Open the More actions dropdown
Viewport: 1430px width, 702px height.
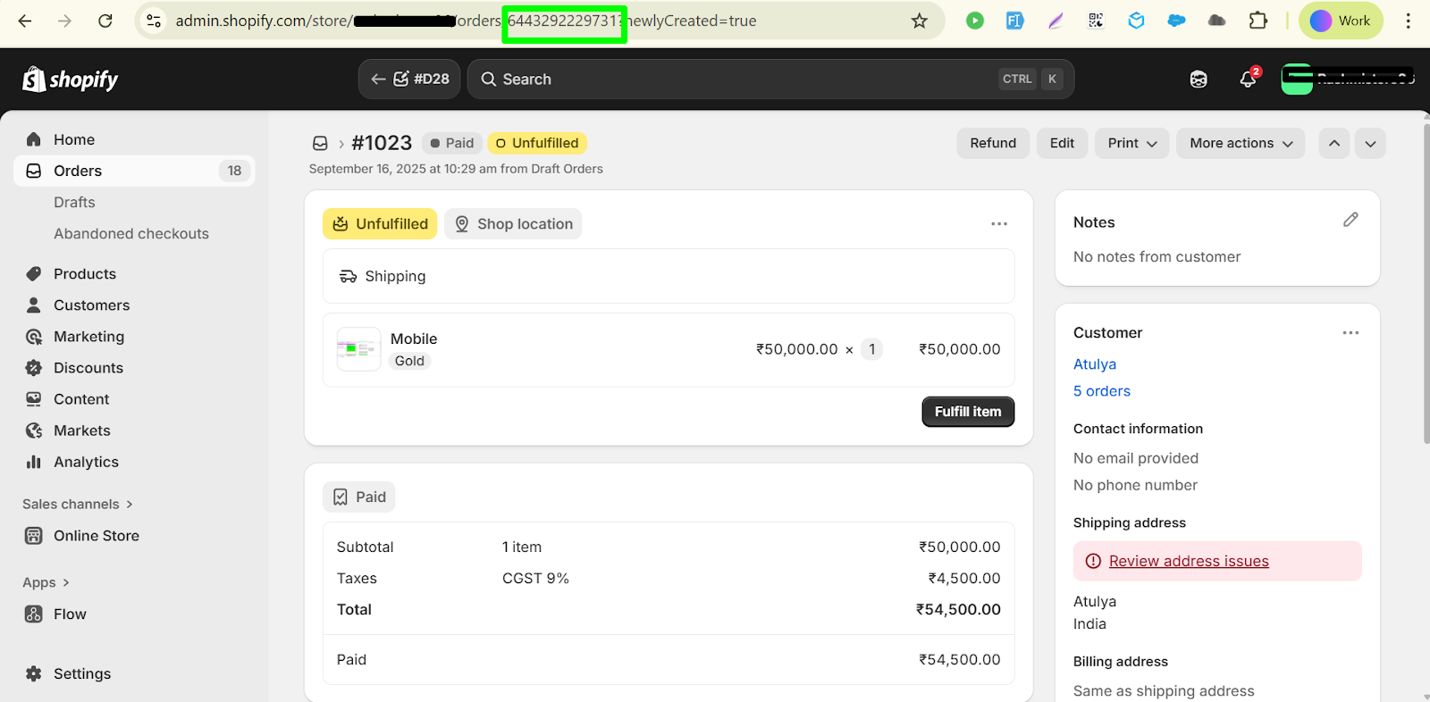tap(1241, 143)
